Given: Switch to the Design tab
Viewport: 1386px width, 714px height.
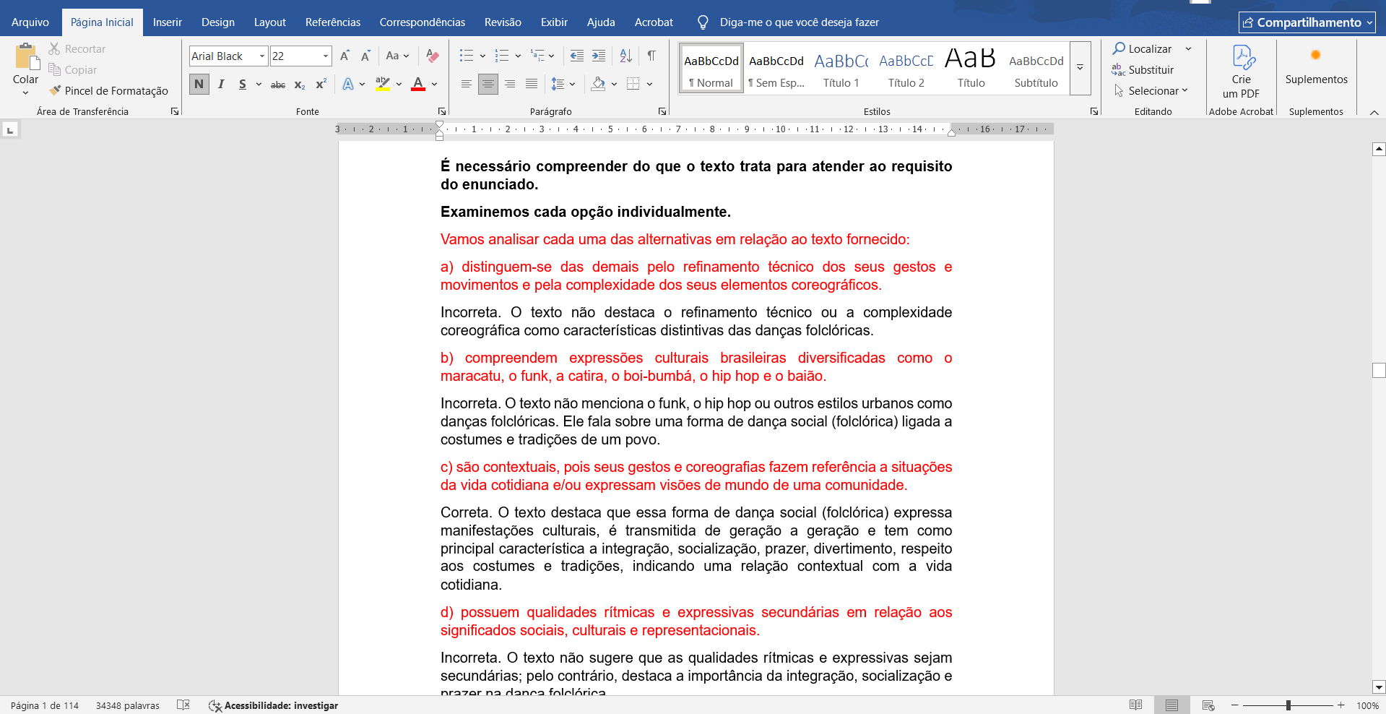Looking at the screenshot, I should pyautogui.click(x=218, y=22).
